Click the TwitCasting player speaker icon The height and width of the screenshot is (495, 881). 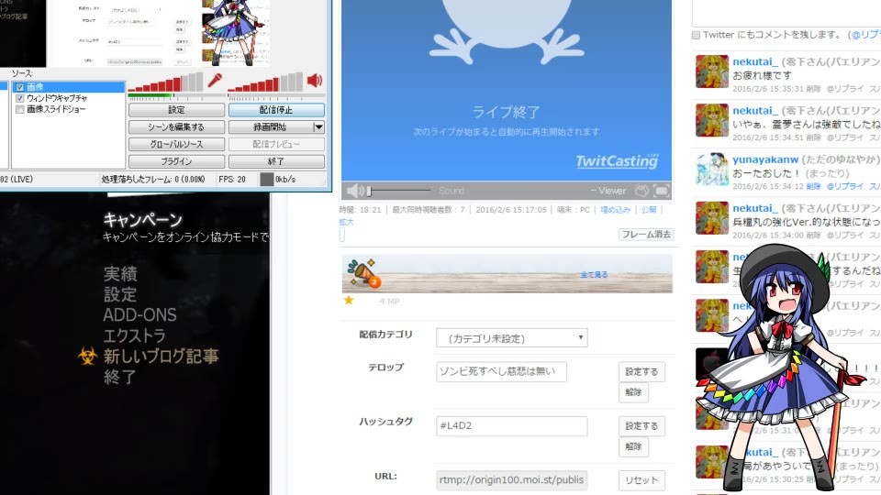[x=355, y=191]
